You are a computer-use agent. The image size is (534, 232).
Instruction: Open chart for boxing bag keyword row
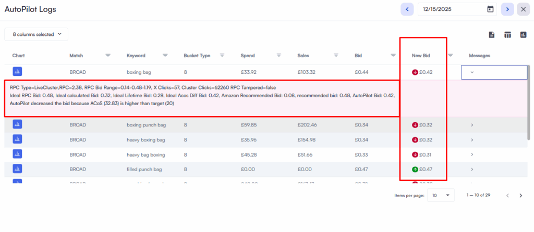[x=17, y=72]
